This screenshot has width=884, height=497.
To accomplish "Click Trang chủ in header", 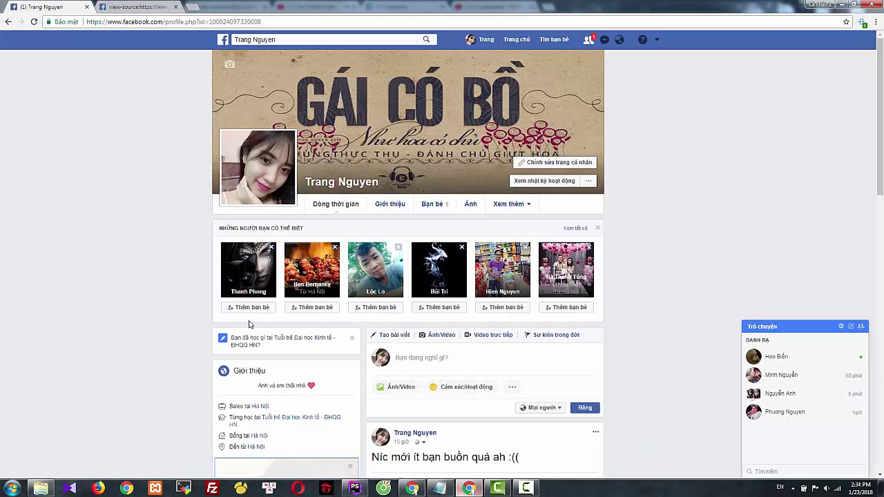I will 517,39.
